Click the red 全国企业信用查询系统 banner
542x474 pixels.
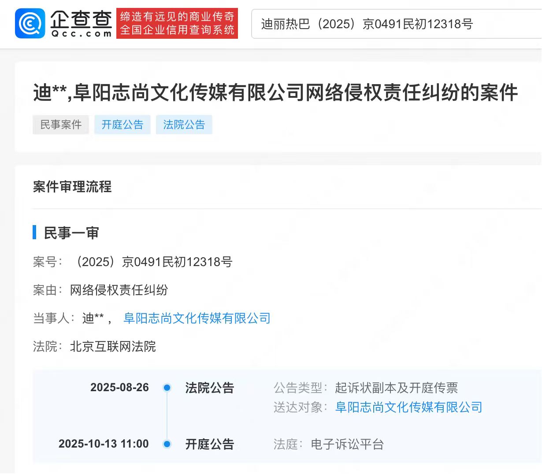tap(177, 23)
